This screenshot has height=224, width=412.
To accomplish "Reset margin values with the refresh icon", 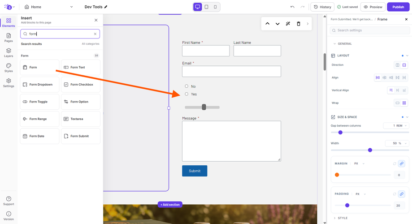I will click(x=395, y=164).
